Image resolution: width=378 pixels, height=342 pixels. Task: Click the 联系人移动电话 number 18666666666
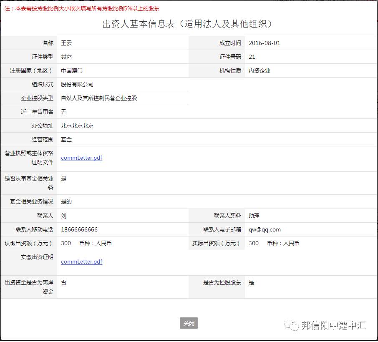coord(79,229)
